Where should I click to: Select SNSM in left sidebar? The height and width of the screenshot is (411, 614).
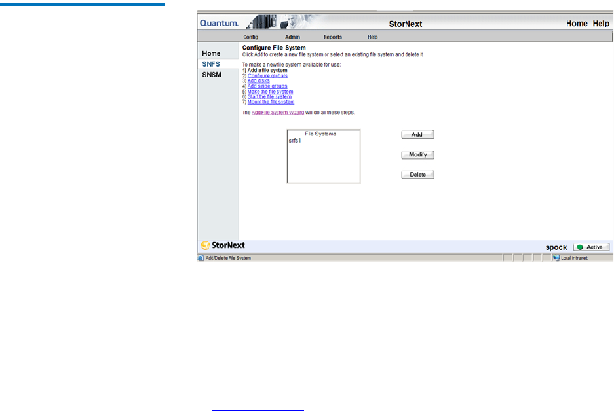pos(212,75)
